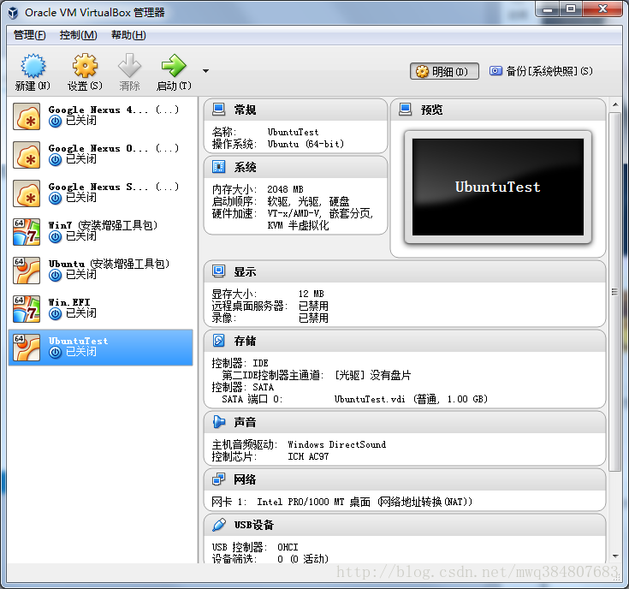Image resolution: width=629 pixels, height=589 pixels.
Task: Click the VirtualBox title bar app icon
Action: pos(13,13)
